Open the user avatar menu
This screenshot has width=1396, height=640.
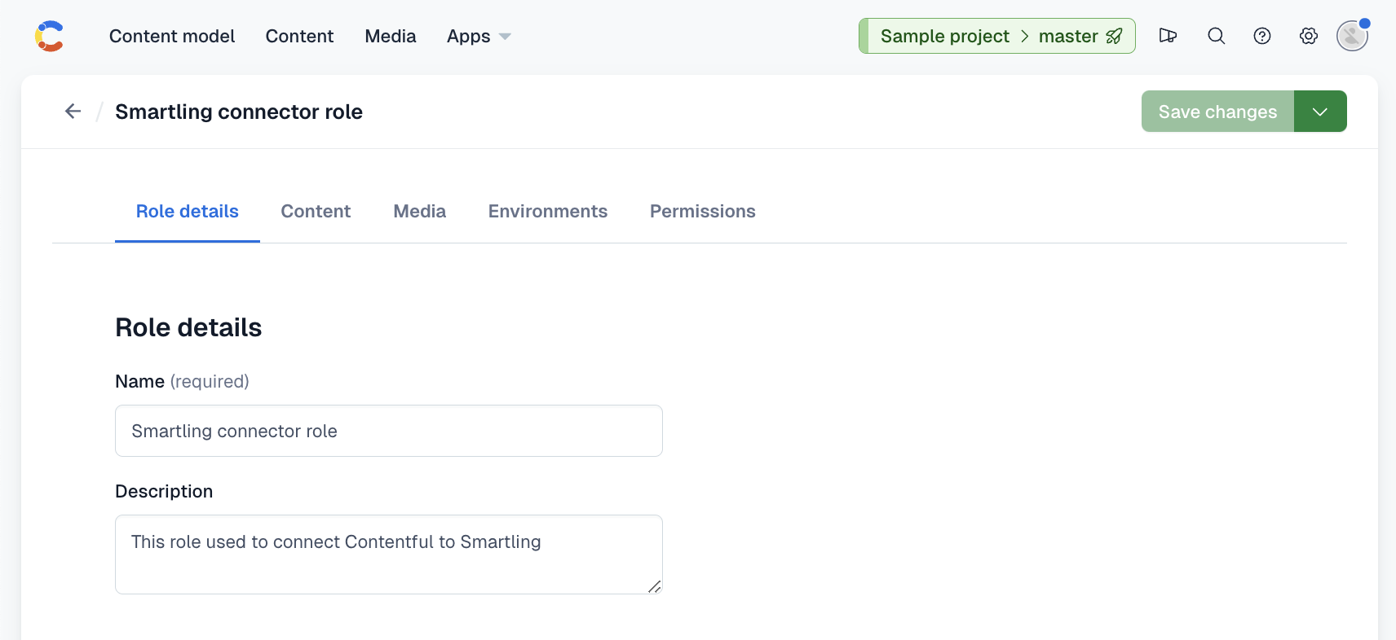1352,36
